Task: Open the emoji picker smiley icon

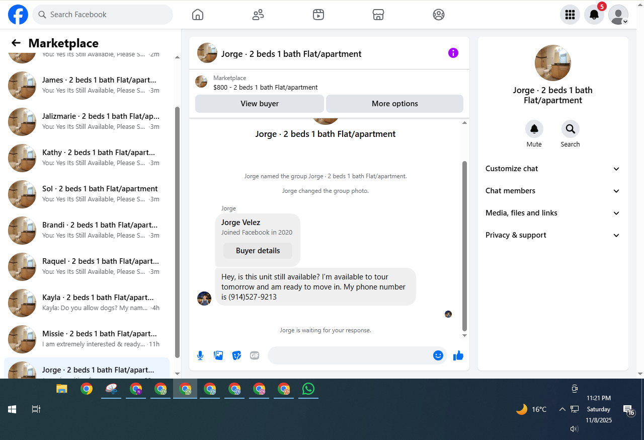Action: (x=438, y=355)
